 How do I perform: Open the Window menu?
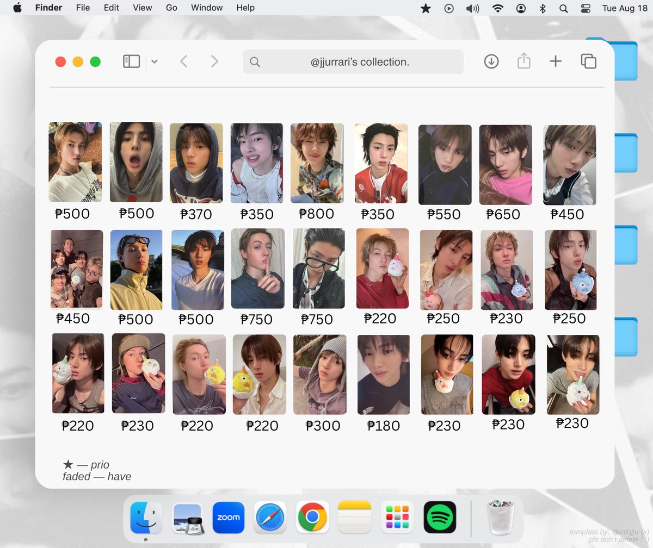[x=207, y=8]
